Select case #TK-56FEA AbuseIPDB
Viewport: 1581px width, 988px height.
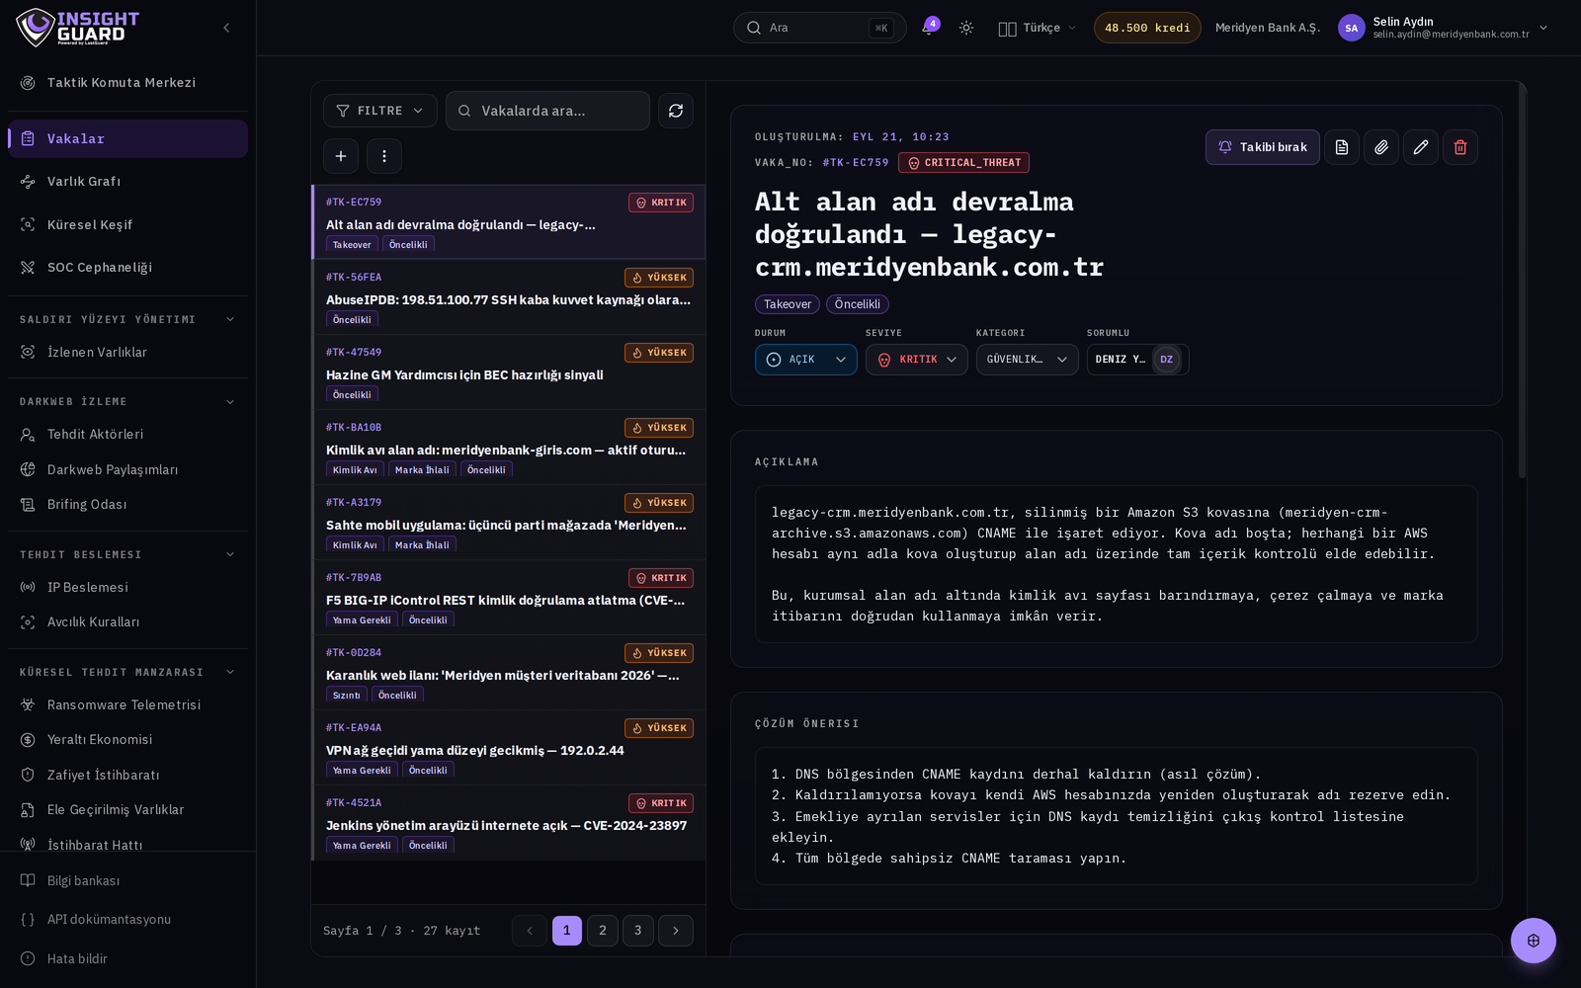pyautogui.click(x=509, y=297)
